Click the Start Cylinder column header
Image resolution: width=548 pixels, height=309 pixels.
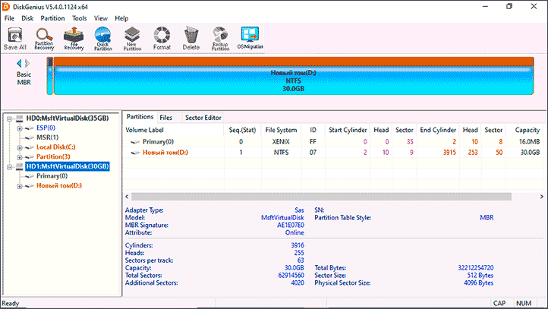[x=348, y=130]
